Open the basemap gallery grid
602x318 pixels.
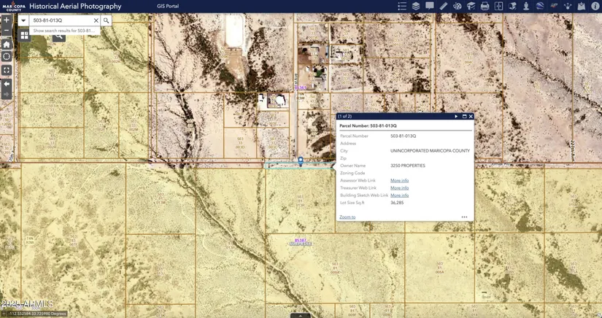pyautogui.click(x=25, y=34)
